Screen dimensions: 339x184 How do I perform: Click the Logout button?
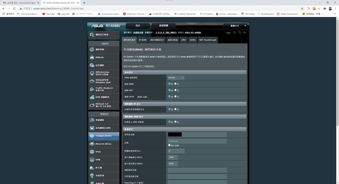(137, 26)
